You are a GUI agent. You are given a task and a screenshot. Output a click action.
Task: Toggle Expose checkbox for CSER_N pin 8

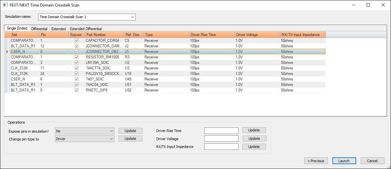click(x=77, y=52)
